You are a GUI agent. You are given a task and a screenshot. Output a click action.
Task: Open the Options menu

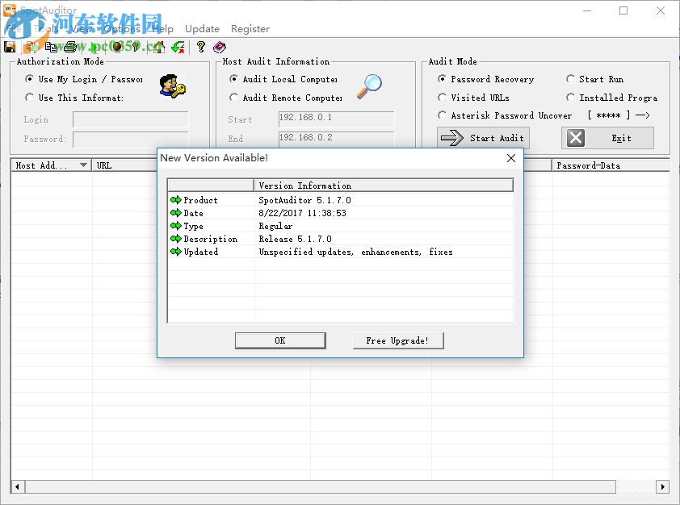click(x=122, y=28)
